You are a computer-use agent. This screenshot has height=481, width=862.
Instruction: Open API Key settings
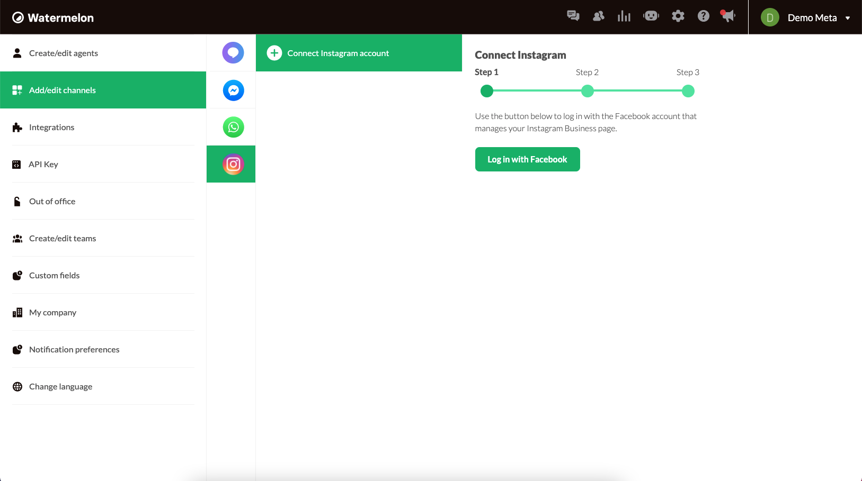(x=103, y=164)
